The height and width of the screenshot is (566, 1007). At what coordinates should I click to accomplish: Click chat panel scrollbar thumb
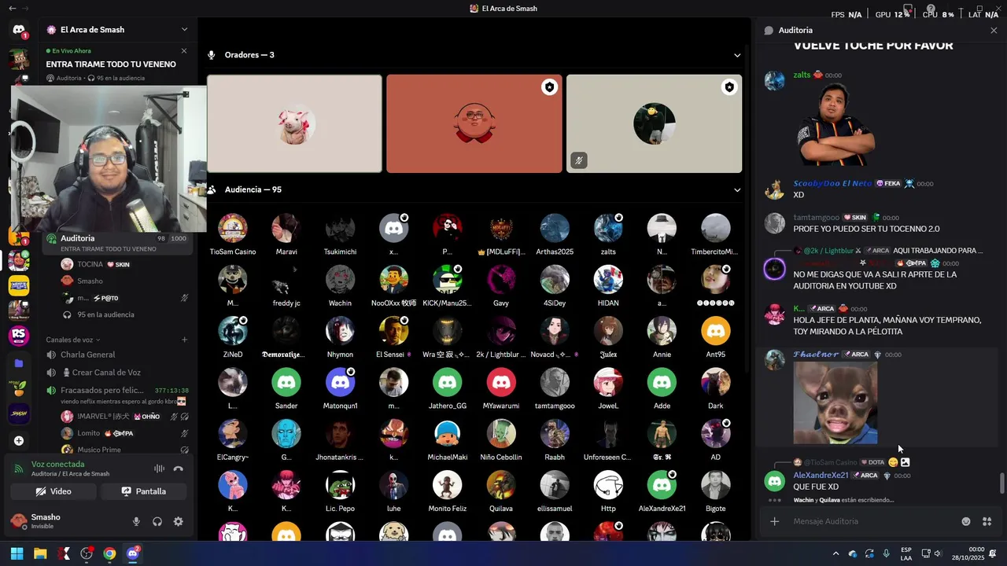coord(1001,483)
